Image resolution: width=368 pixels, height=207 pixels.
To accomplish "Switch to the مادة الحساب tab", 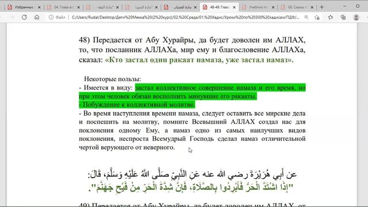I will [x=180, y=7].
